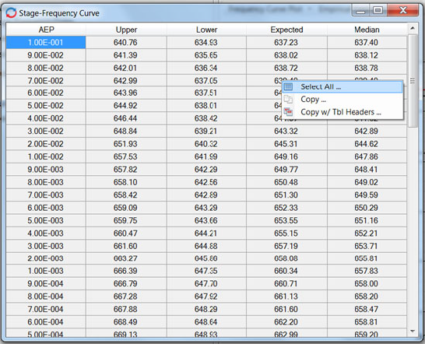Image resolution: width=425 pixels, height=344 pixels.
Task: Click the Stage-Frequency Curve window icon
Action: coord(11,12)
